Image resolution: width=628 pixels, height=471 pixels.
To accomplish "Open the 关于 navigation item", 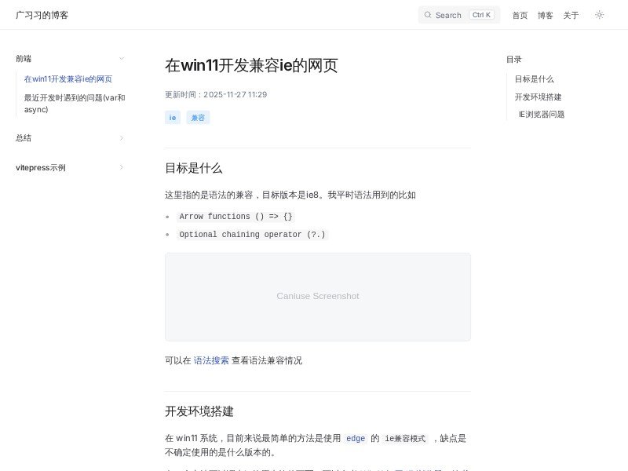I will tap(571, 15).
